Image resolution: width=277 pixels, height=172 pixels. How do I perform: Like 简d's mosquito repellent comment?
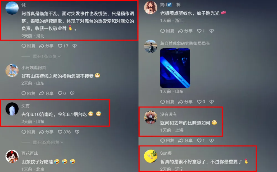pos(201,31)
